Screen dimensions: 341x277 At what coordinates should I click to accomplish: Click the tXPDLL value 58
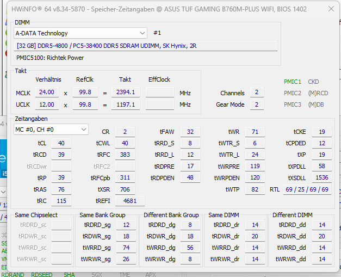click(x=322, y=166)
